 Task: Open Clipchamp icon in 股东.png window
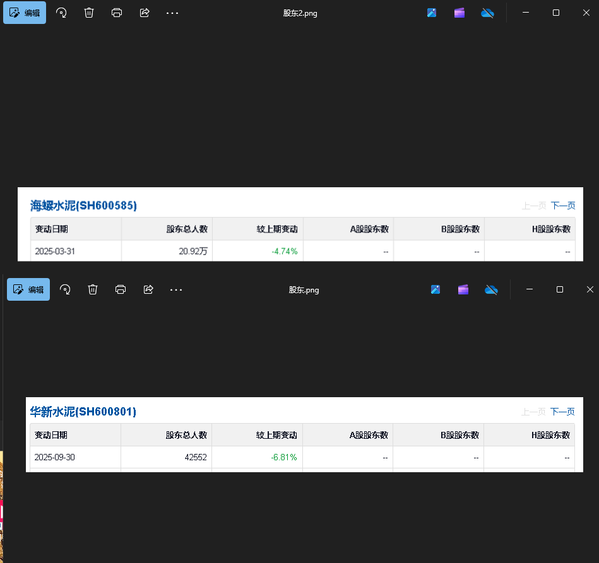(463, 290)
